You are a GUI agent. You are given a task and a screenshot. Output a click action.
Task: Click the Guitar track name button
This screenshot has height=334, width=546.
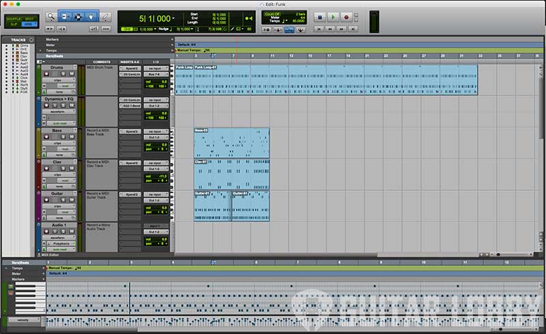[x=59, y=194]
